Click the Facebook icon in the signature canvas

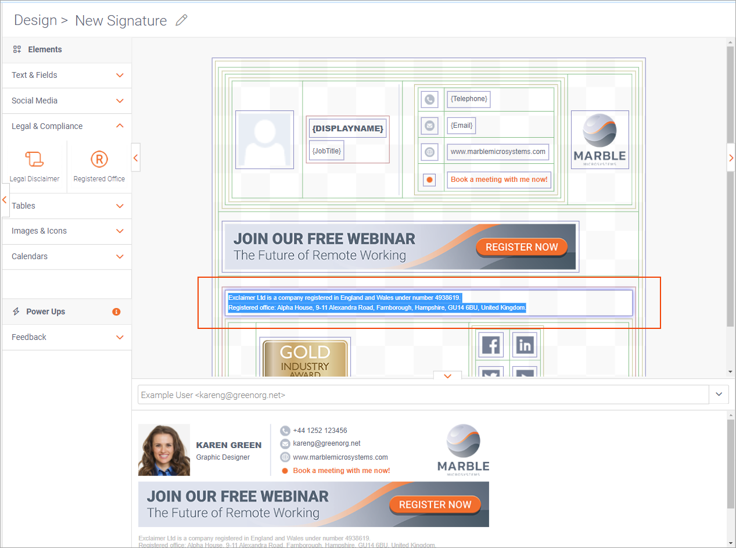click(491, 345)
